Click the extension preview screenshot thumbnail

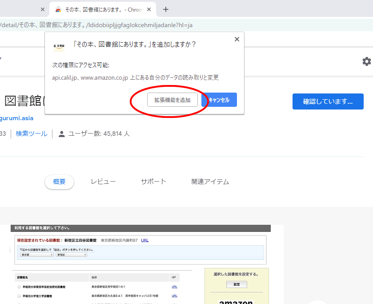pyautogui.click(x=142, y=264)
